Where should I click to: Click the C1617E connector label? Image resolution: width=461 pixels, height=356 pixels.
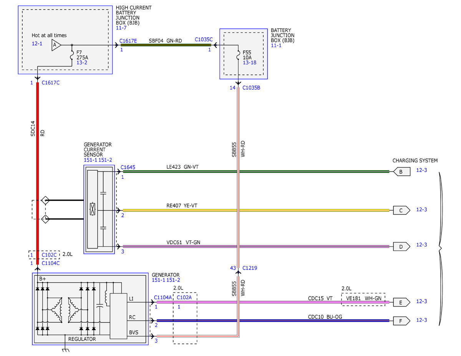128,40
